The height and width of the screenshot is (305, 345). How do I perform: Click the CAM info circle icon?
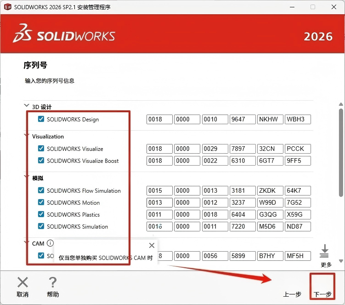(50, 243)
